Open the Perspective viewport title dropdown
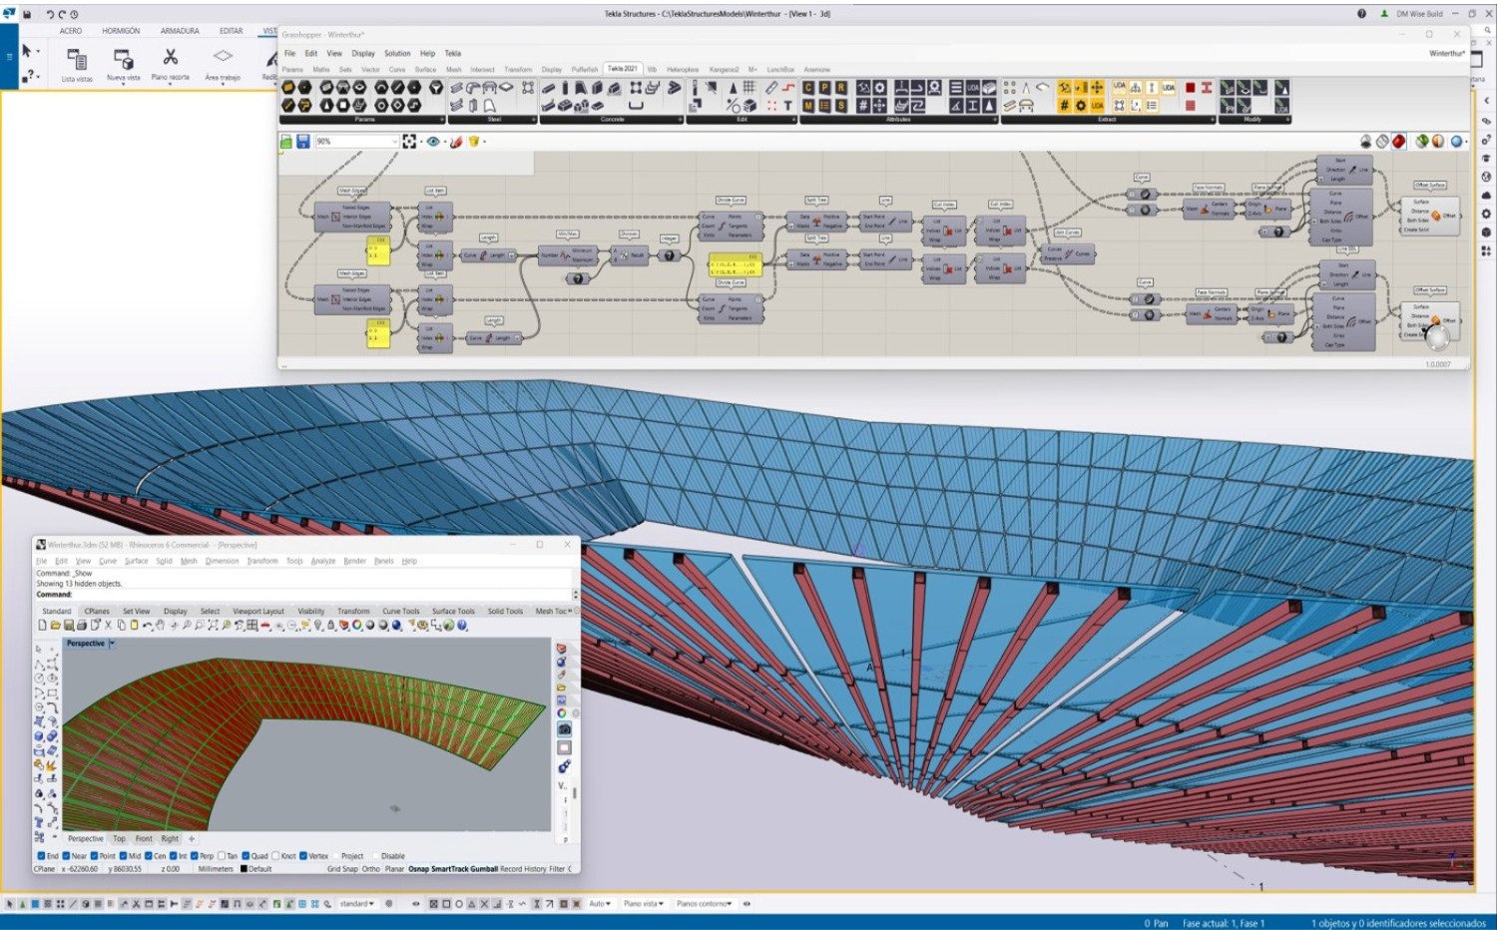 coord(112,644)
